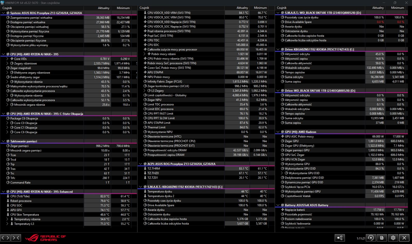Viewport: 412px width, 244px height.
Task: Click the shrink columns arrows button
Action: tap(16, 238)
